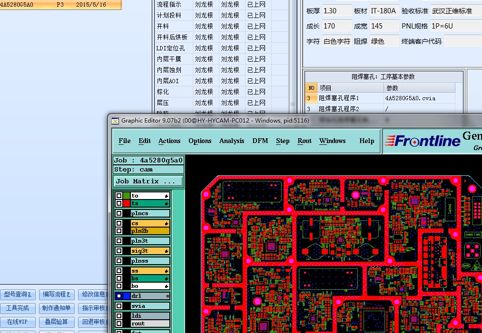Click the hand icon on the bs layer

(x=167, y=279)
